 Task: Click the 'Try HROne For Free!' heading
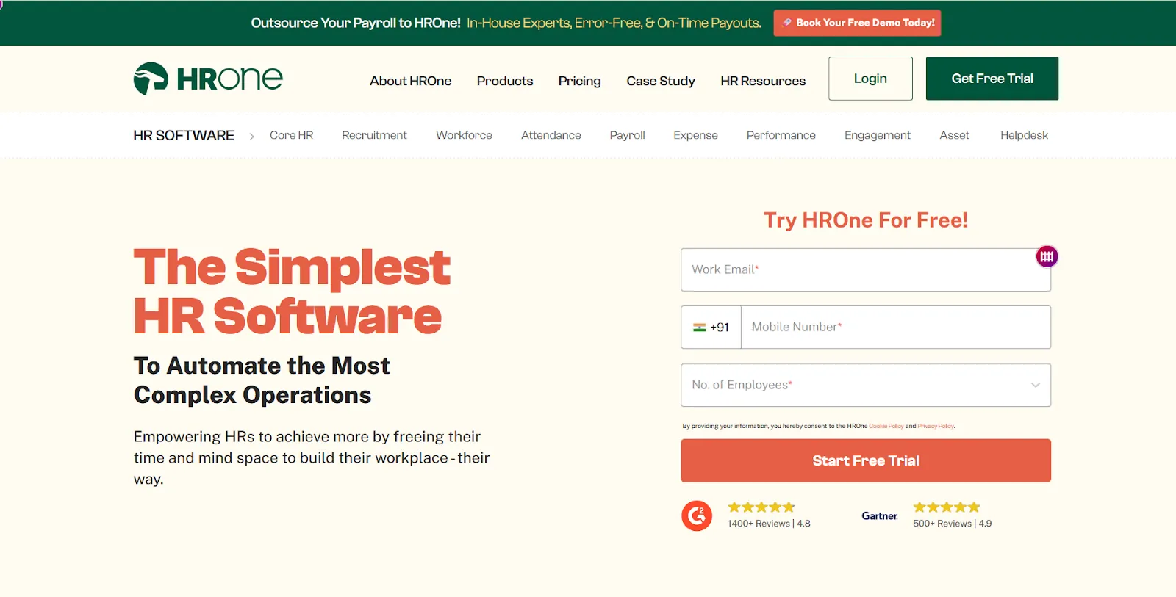866,220
